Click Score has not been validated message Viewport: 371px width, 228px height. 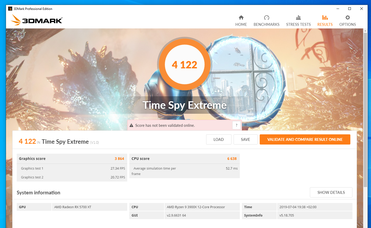pyautogui.click(x=165, y=125)
